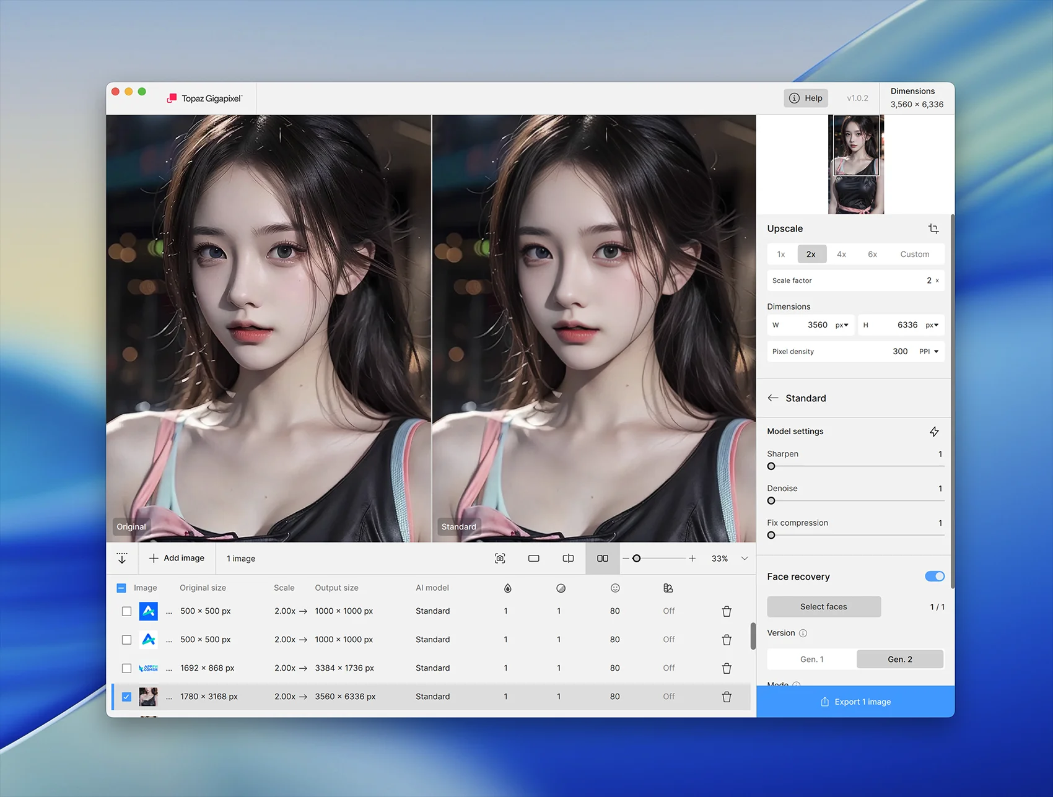Click the height dimension field 6336

pyautogui.click(x=901, y=325)
